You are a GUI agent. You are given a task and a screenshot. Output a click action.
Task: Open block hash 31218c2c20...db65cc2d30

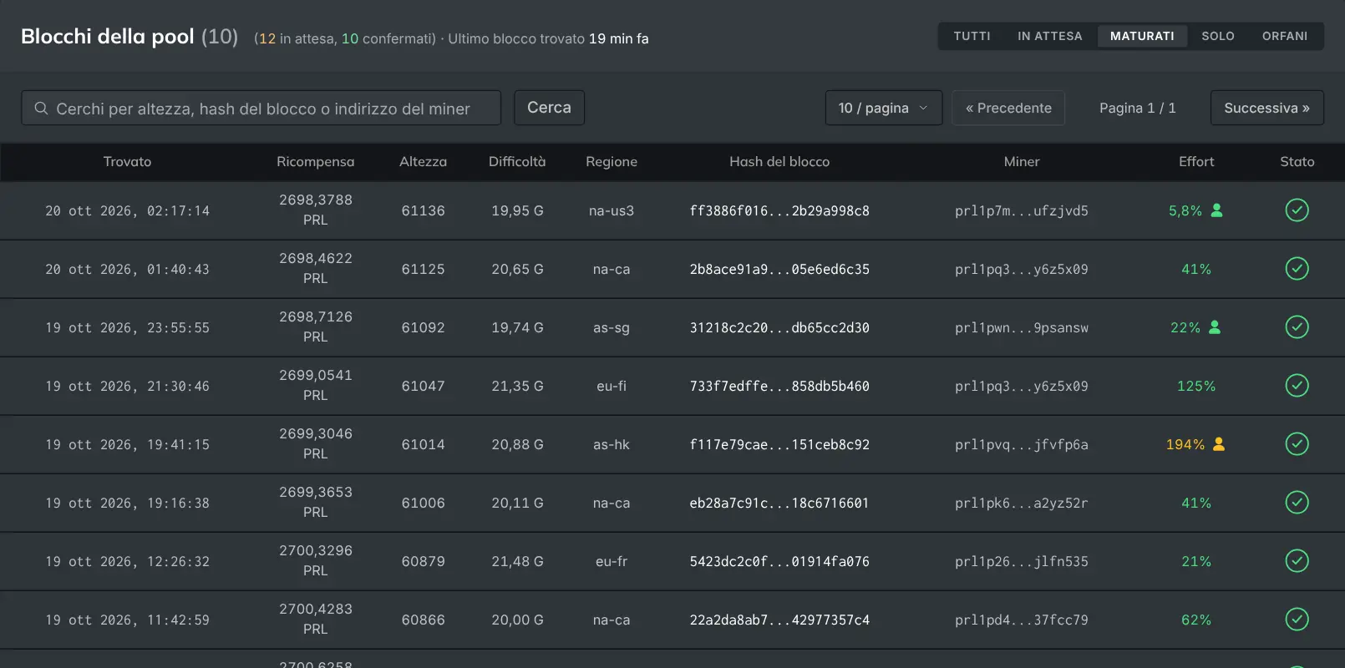(779, 327)
